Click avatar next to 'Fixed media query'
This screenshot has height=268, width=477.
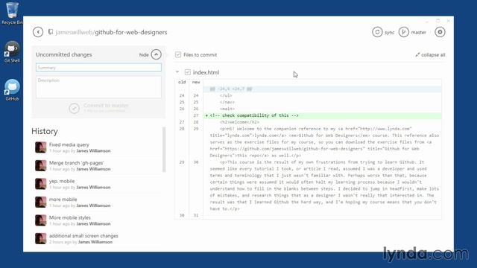click(x=40, y=147)
